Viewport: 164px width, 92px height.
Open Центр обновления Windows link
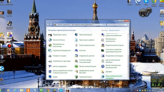tap(113, 61)
